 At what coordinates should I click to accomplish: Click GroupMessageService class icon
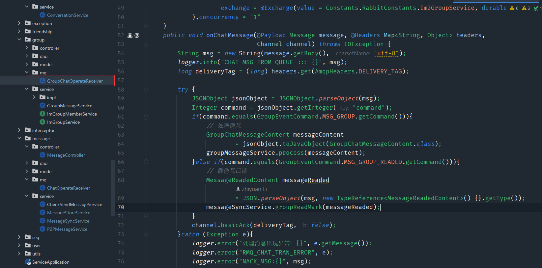pos(43,105)
